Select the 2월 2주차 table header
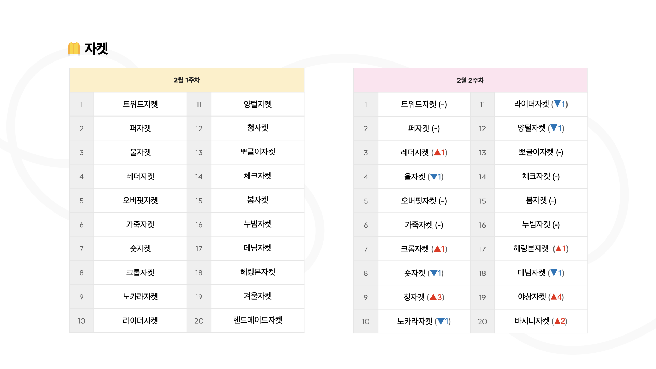 [470, 80]
